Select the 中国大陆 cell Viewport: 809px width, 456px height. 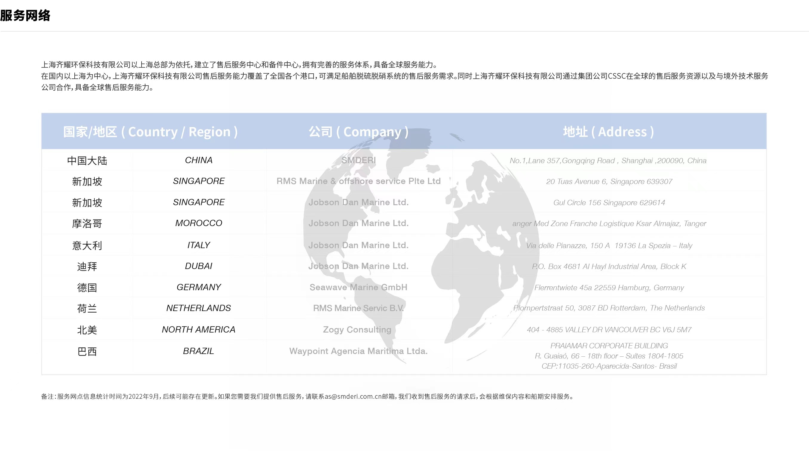(87, 160)
